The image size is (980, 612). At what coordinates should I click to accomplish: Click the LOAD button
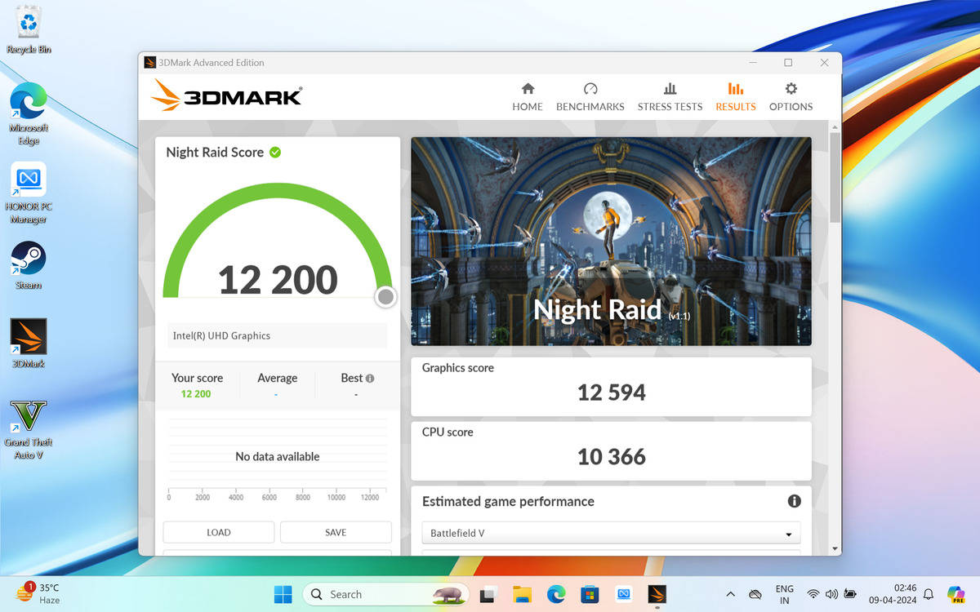point(219,532)
